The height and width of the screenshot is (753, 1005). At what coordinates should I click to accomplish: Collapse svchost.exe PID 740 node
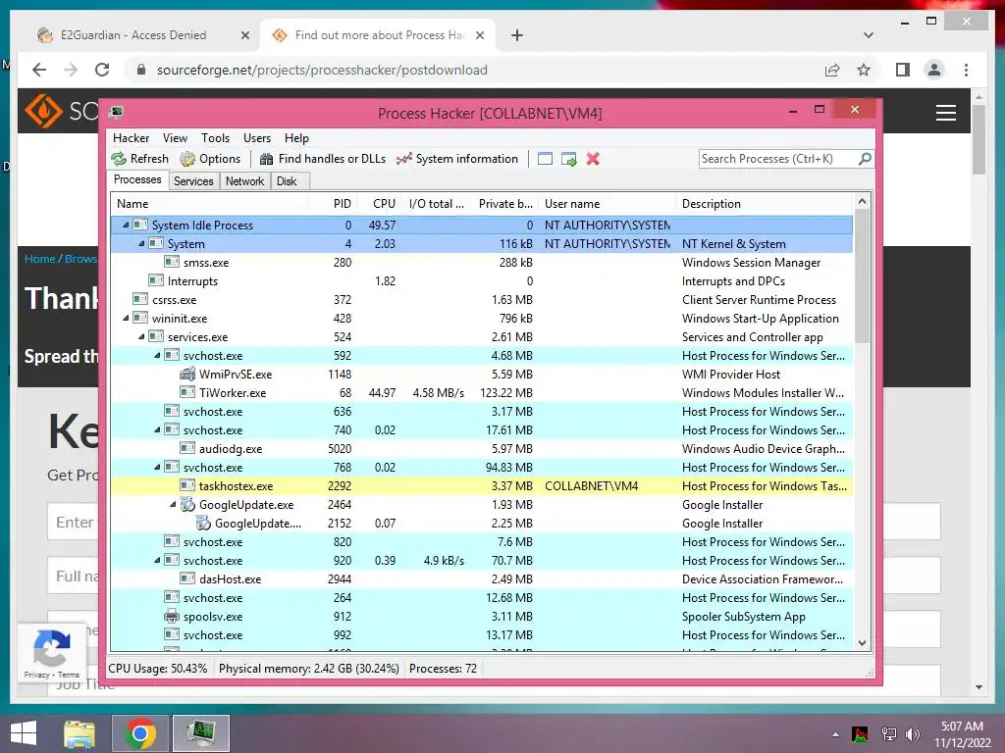(158, 430)
